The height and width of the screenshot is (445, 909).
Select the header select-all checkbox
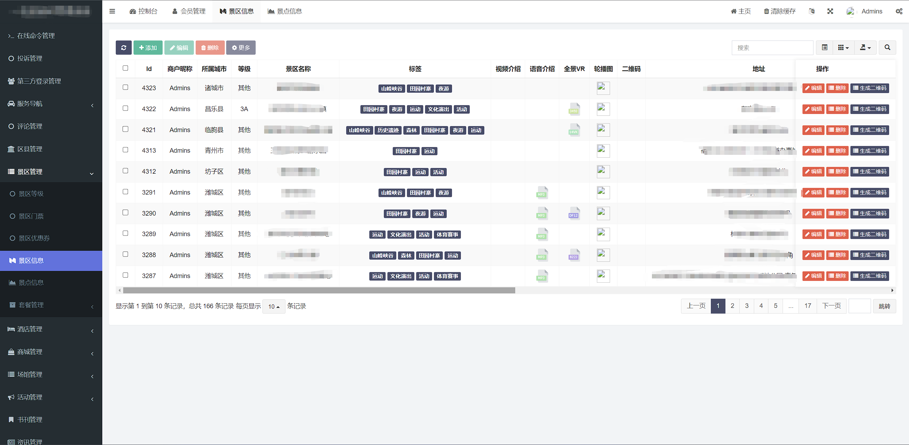tap(125, 68)
